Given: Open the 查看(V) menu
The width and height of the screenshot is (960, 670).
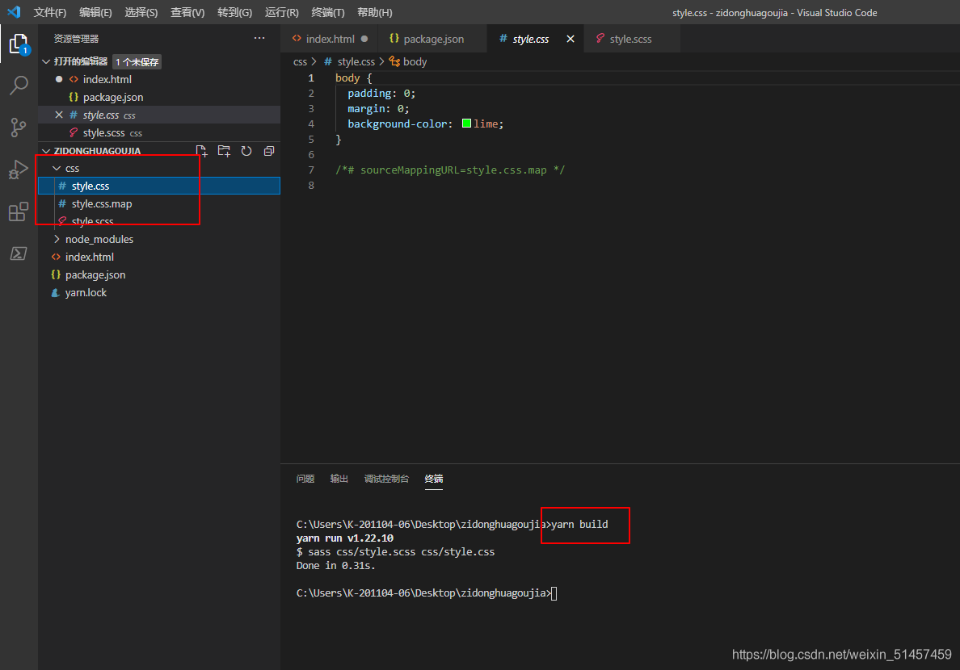Looking at the screenshot, I should [187, 12].
